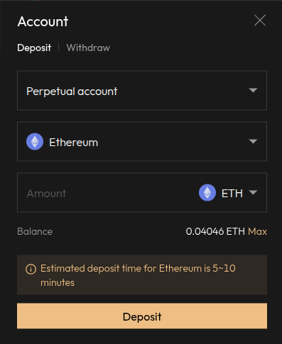
Task: Open the Ethereum network selector
Action: pyautogui.click(x=142, y=141)
